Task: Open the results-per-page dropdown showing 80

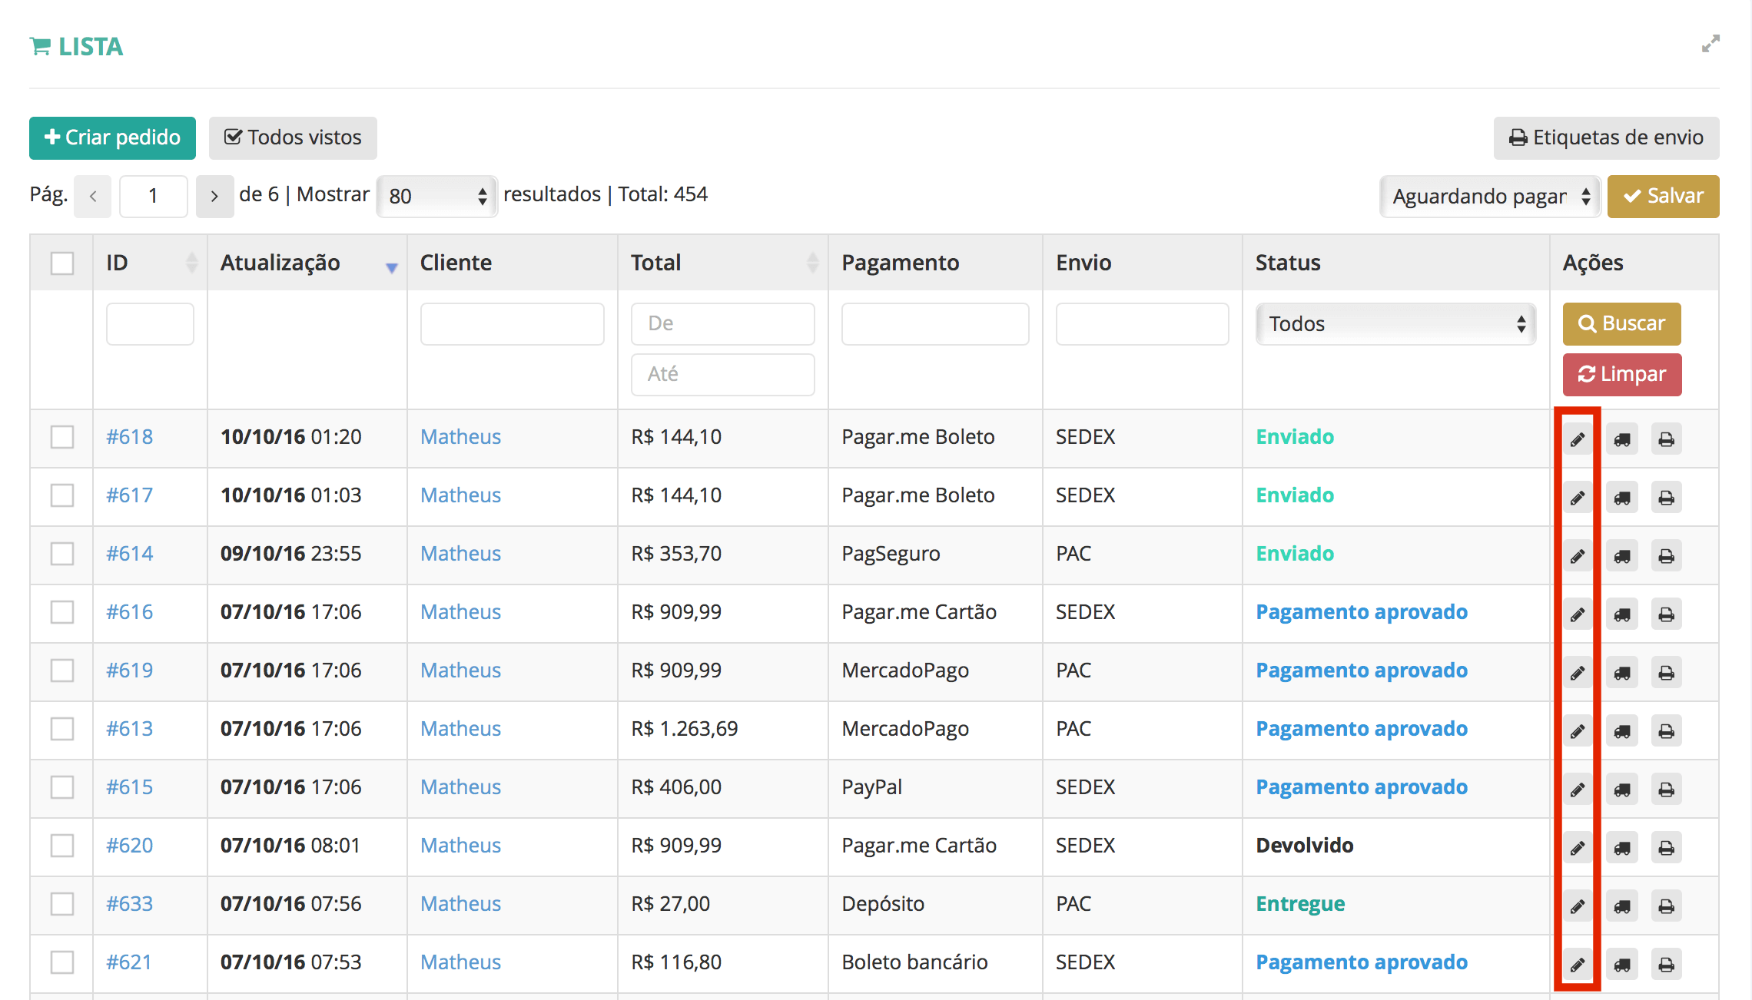Action: click(x=437, y=196)
